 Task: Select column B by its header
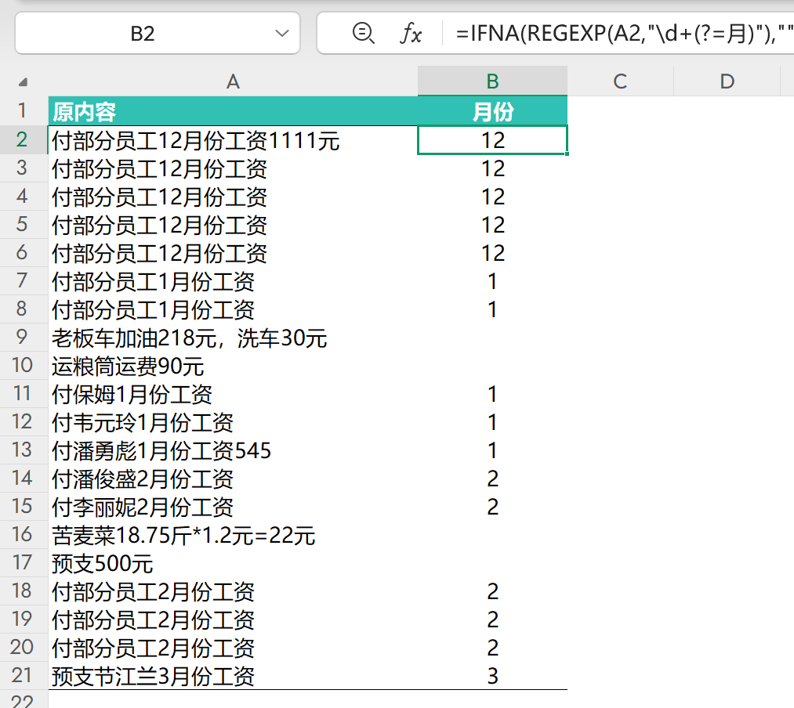click(x=492, y=81)
